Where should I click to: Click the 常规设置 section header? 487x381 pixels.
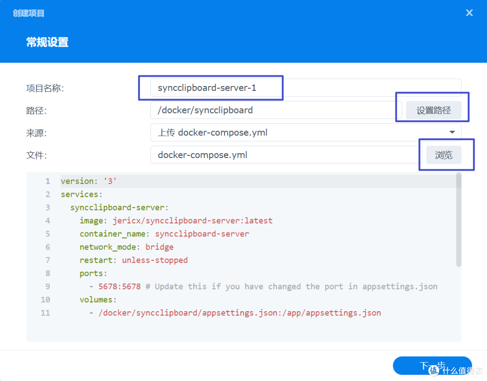(x=47, y=42)
